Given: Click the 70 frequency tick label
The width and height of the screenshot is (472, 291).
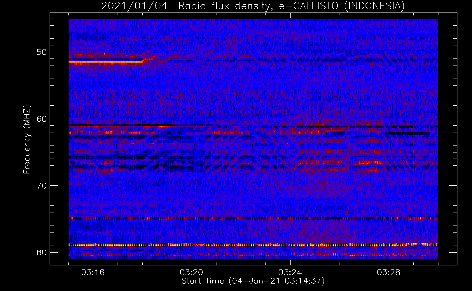Looking at the screenshot, I should pos(42,186).
